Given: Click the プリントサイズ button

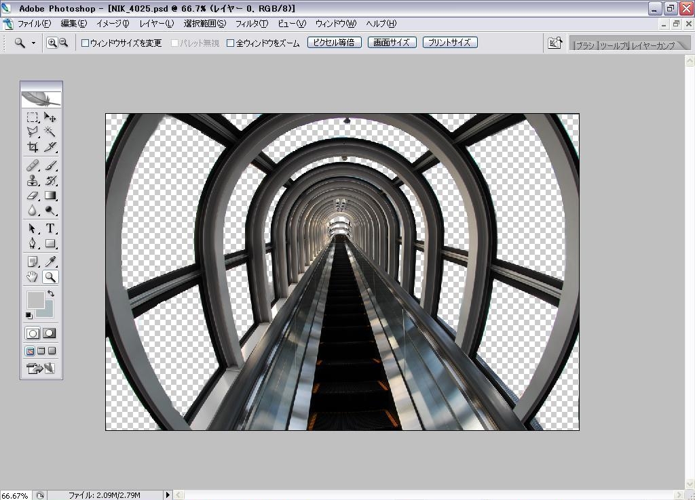Looking at the screenshot, I should point(450,43).
